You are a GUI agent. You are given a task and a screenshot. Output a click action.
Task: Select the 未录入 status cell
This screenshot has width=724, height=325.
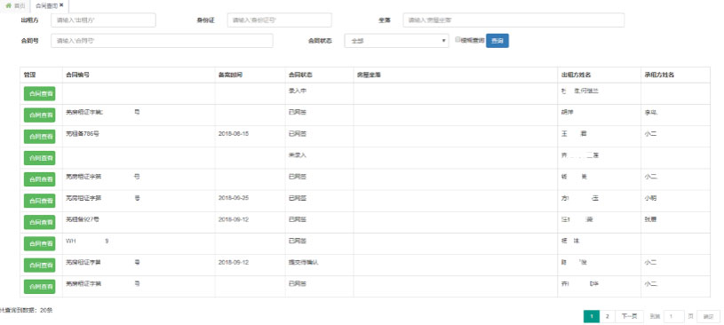coord(320,158)
